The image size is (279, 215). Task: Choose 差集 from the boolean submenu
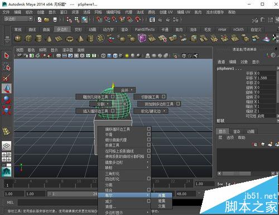161,201
